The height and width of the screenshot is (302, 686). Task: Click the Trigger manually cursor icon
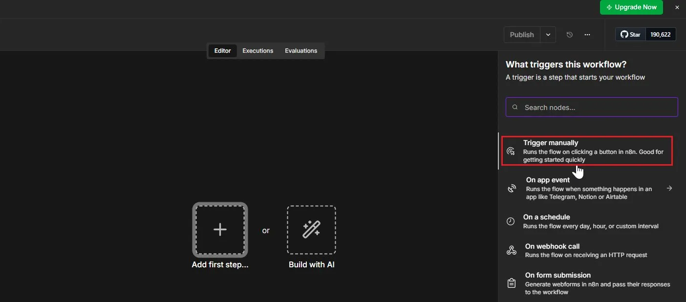click(511, 151)
